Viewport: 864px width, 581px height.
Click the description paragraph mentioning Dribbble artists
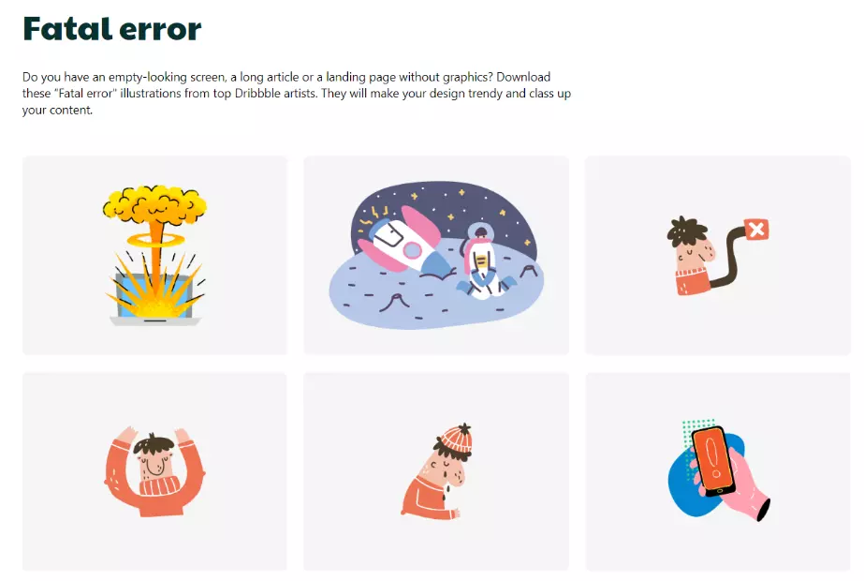[x=297, y=94]
